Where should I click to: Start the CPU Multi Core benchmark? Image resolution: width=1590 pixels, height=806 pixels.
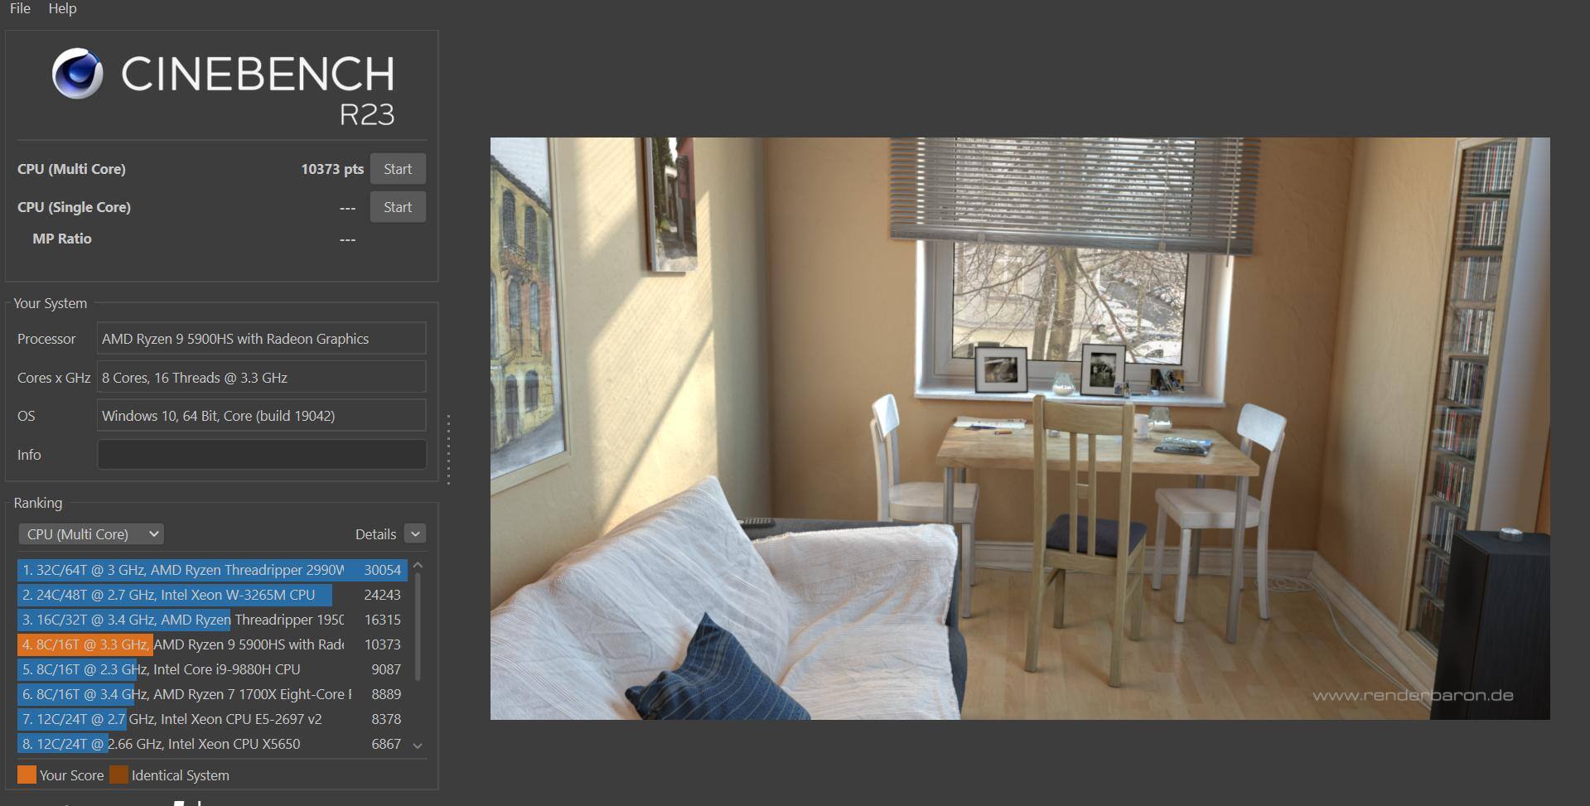pos(397,169)
